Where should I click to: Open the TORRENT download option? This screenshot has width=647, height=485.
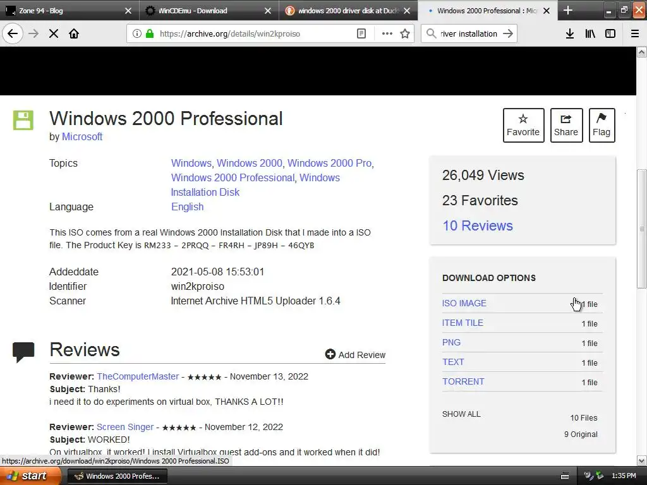pyautogui.click(x=463, y=381)
